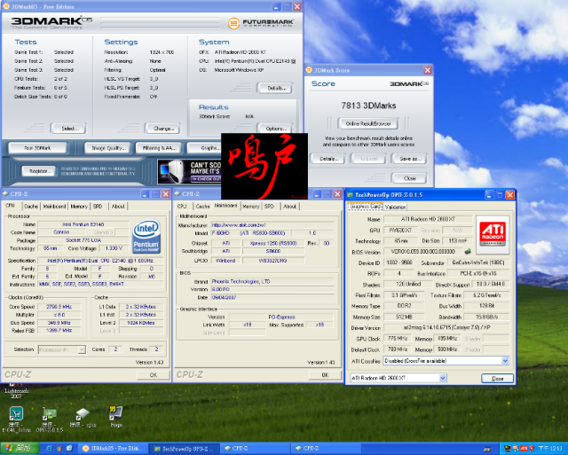
Task: Click the quick launch icon right of the other two
Action: pyautogui.click(x=69, y=448)
